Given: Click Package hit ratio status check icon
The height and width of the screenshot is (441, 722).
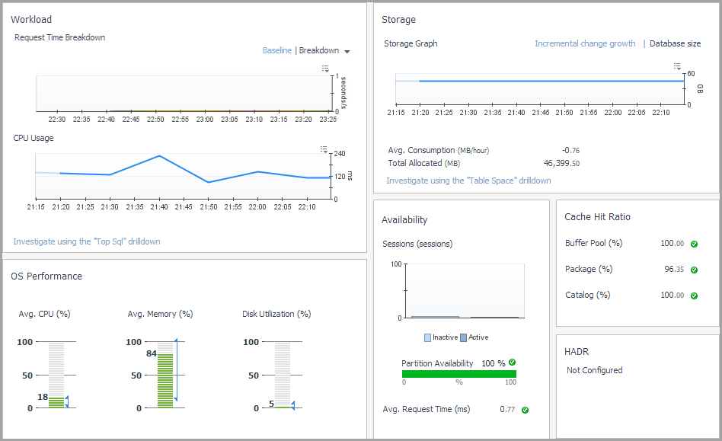Looking at the screenshot, I should (694, 270).
